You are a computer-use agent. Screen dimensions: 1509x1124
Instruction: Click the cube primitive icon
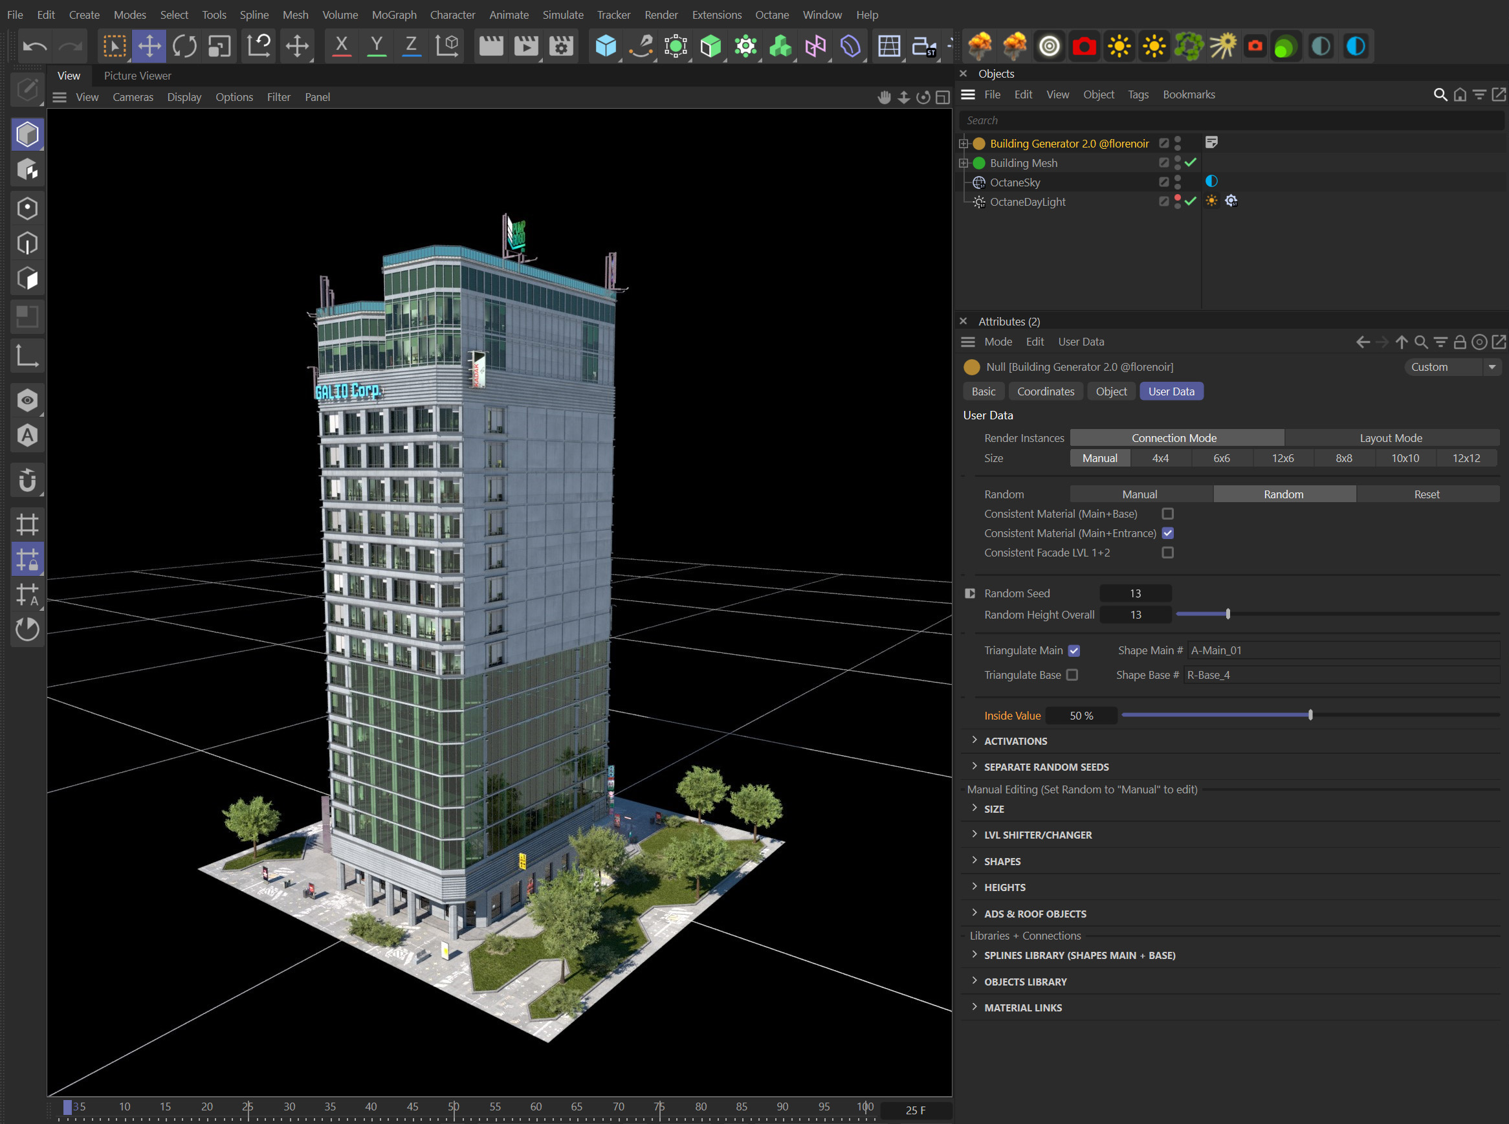[x=606, y=45]
